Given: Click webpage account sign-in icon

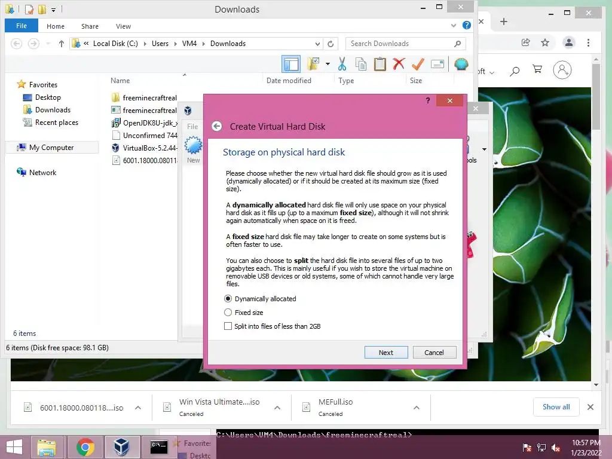Looking at the screenshot, I should [562, 70].
